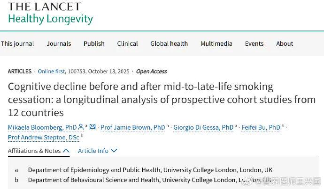Collapse the Affiliations & Notes section

39,151
